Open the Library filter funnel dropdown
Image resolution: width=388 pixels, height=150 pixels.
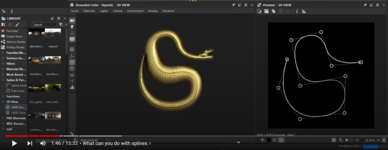tap(61, 25)
